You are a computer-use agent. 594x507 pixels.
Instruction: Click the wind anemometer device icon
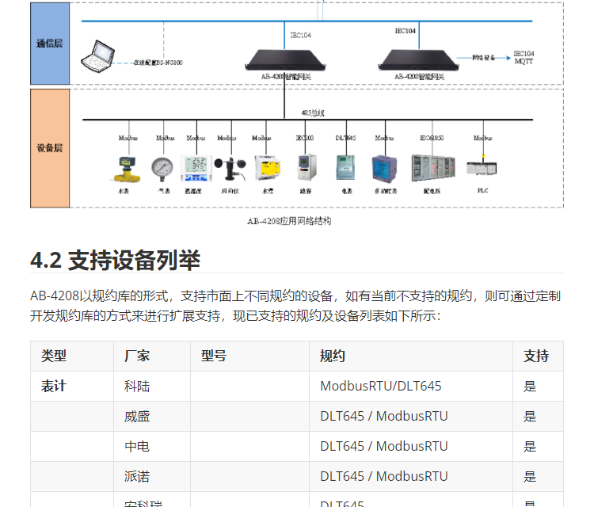point(230,169)
